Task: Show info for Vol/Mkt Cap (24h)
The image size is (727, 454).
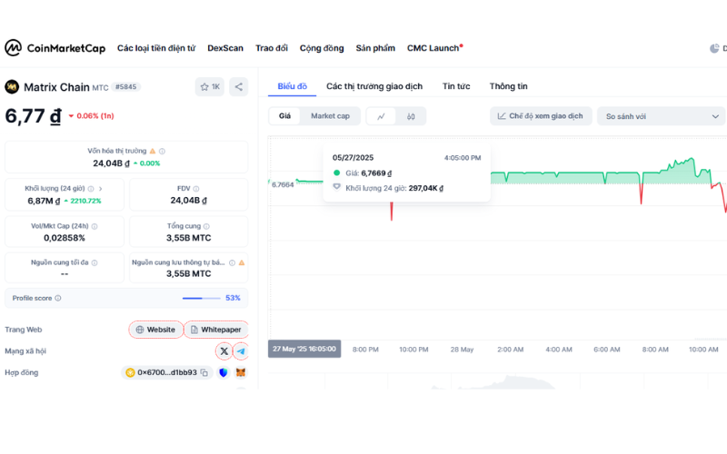Action: pyautogui.click(x=95, y=226)
